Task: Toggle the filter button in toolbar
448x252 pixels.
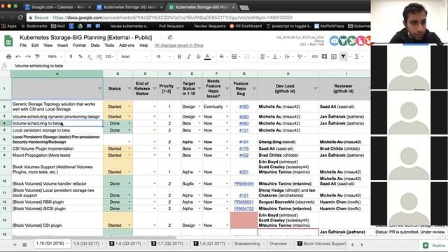Action: point(343,57)
